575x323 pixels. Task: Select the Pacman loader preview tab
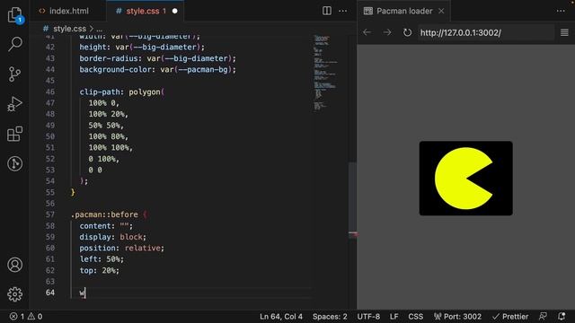point(403,11)
